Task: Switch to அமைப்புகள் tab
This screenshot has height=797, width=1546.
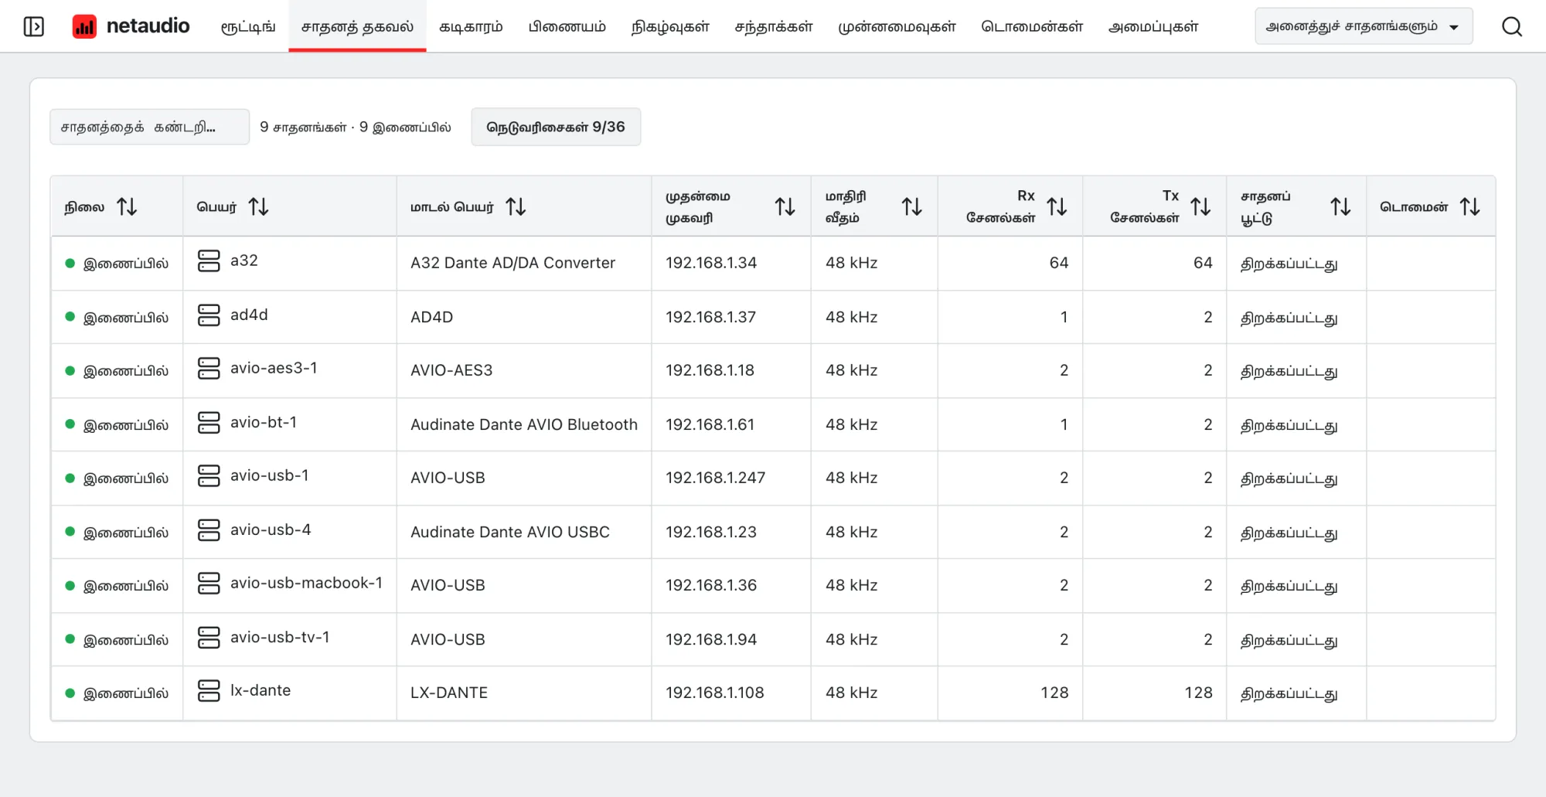Action: [1153, 26]
